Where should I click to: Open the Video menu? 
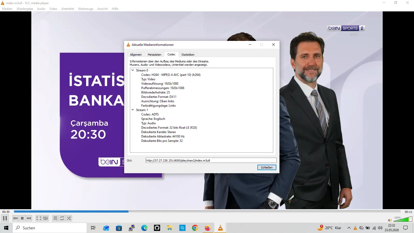(53, 9)
